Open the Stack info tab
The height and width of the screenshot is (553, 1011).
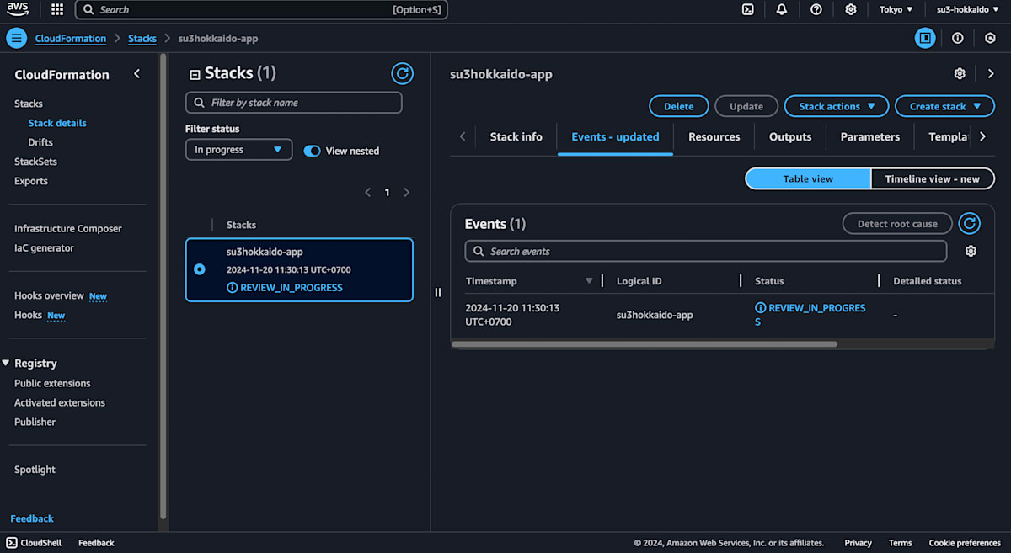pyautogui.click(x=516, y=136)
